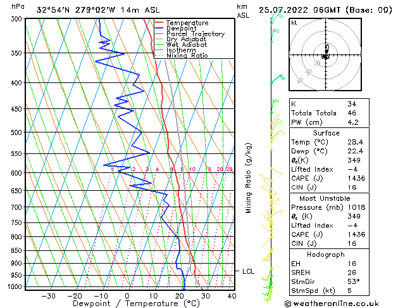Image resolution: width=398 pixels, height=308 pixels.
Task: Click the coordinates '32°54'N 279°02'W 14m ASL'
Action: 98,10
